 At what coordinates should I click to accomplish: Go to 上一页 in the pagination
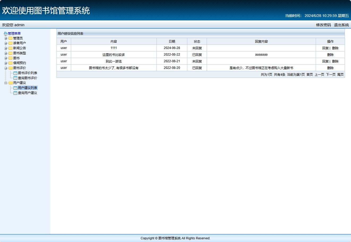(319, 75)
